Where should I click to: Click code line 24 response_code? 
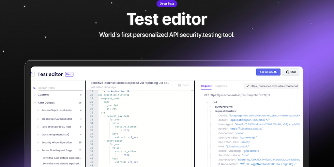tap(111, 99)
